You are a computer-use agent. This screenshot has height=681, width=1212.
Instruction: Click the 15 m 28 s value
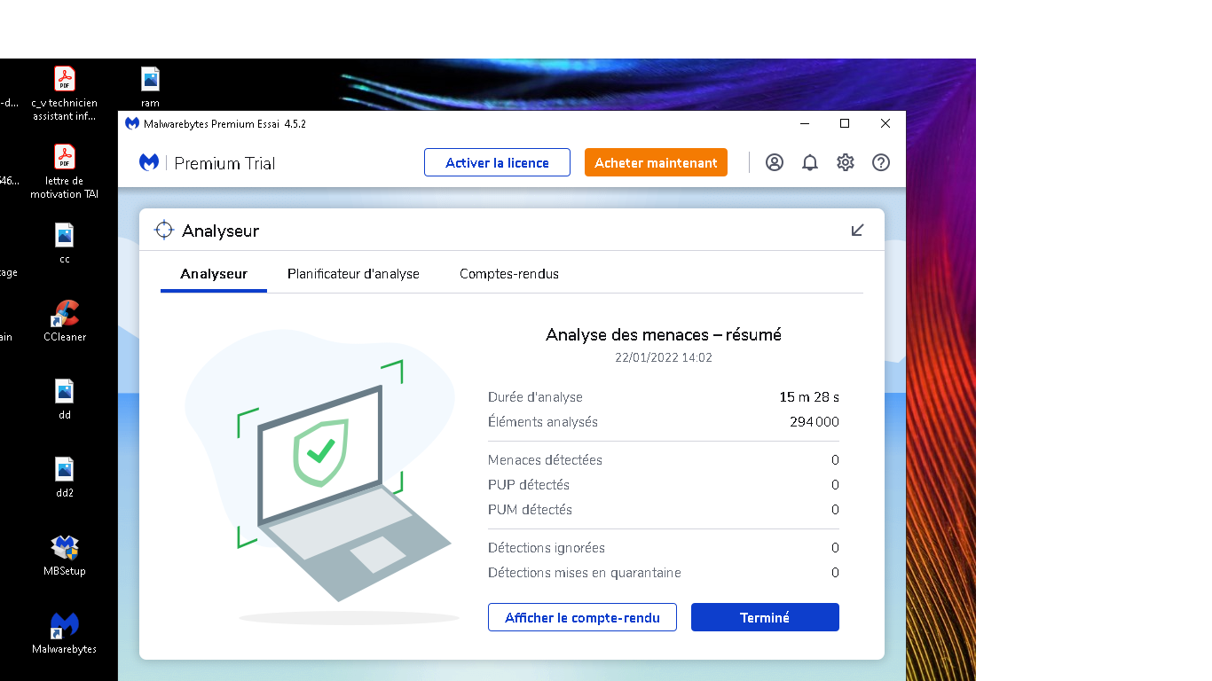pyautogui.click(x=809, y=397)
